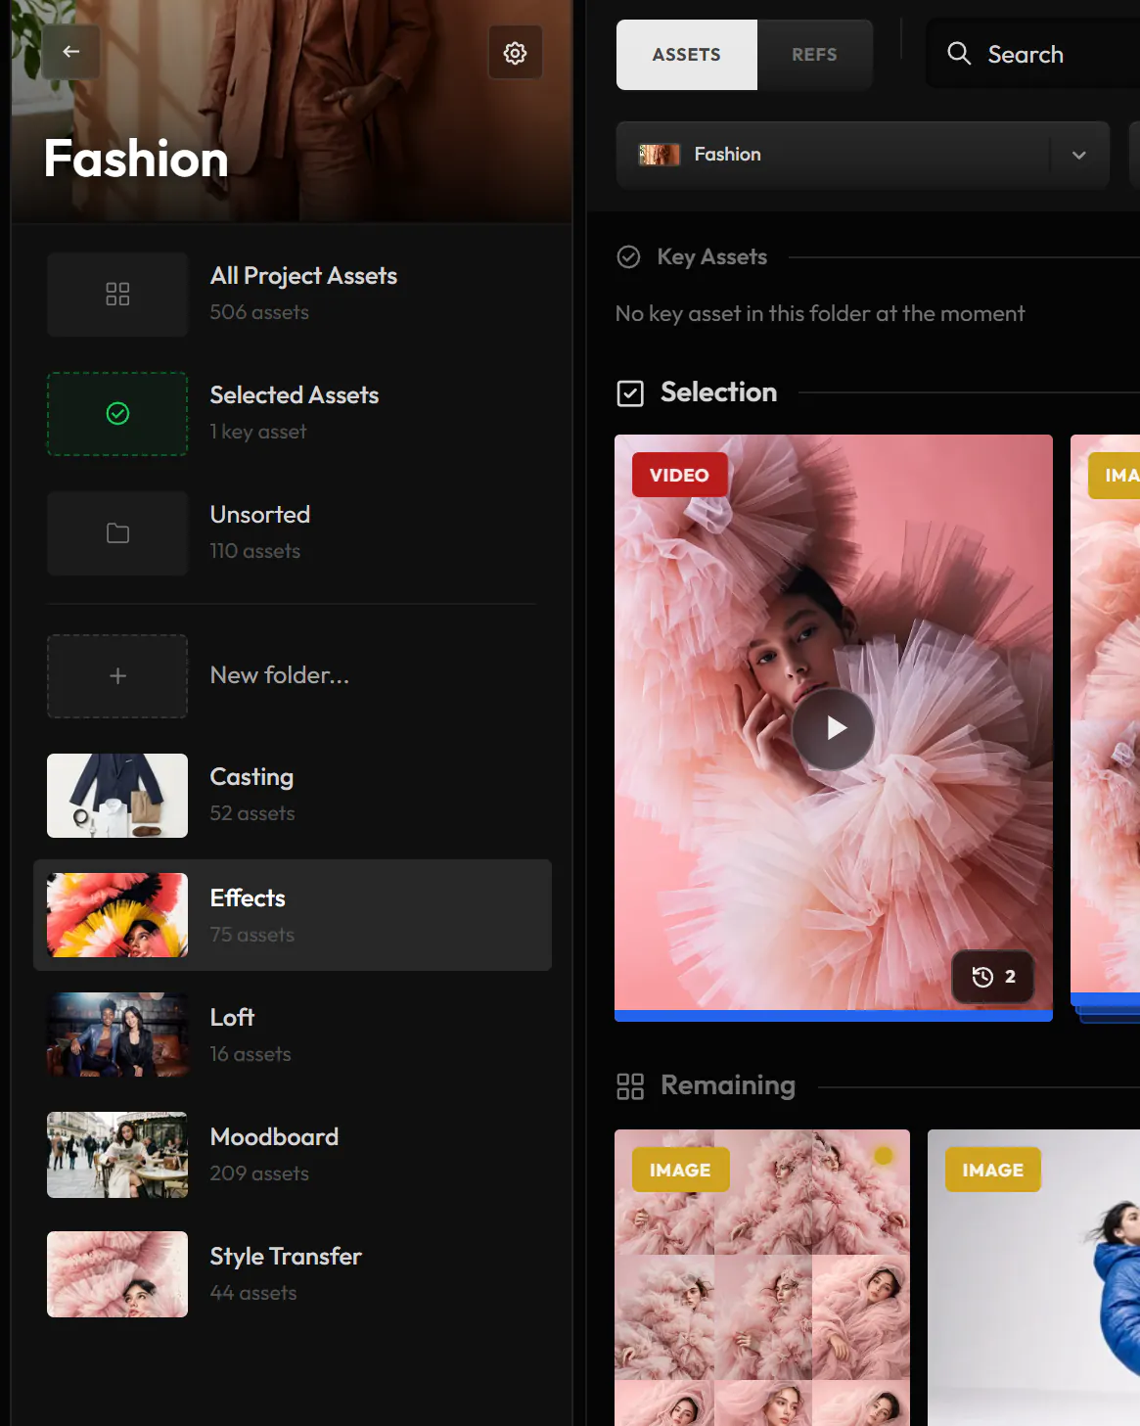Click the Selection section heading
1140x1426 pixels.
(x=718, y=392)
